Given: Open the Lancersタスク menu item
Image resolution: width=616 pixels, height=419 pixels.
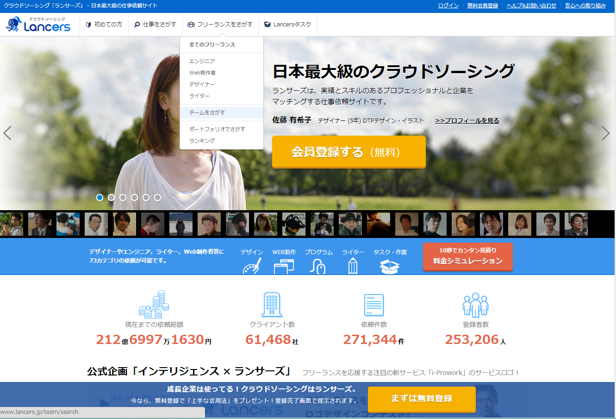Looking at the screenshot, I should (x=287, y=25).
